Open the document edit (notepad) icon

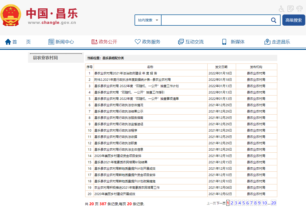pos(290,9)
